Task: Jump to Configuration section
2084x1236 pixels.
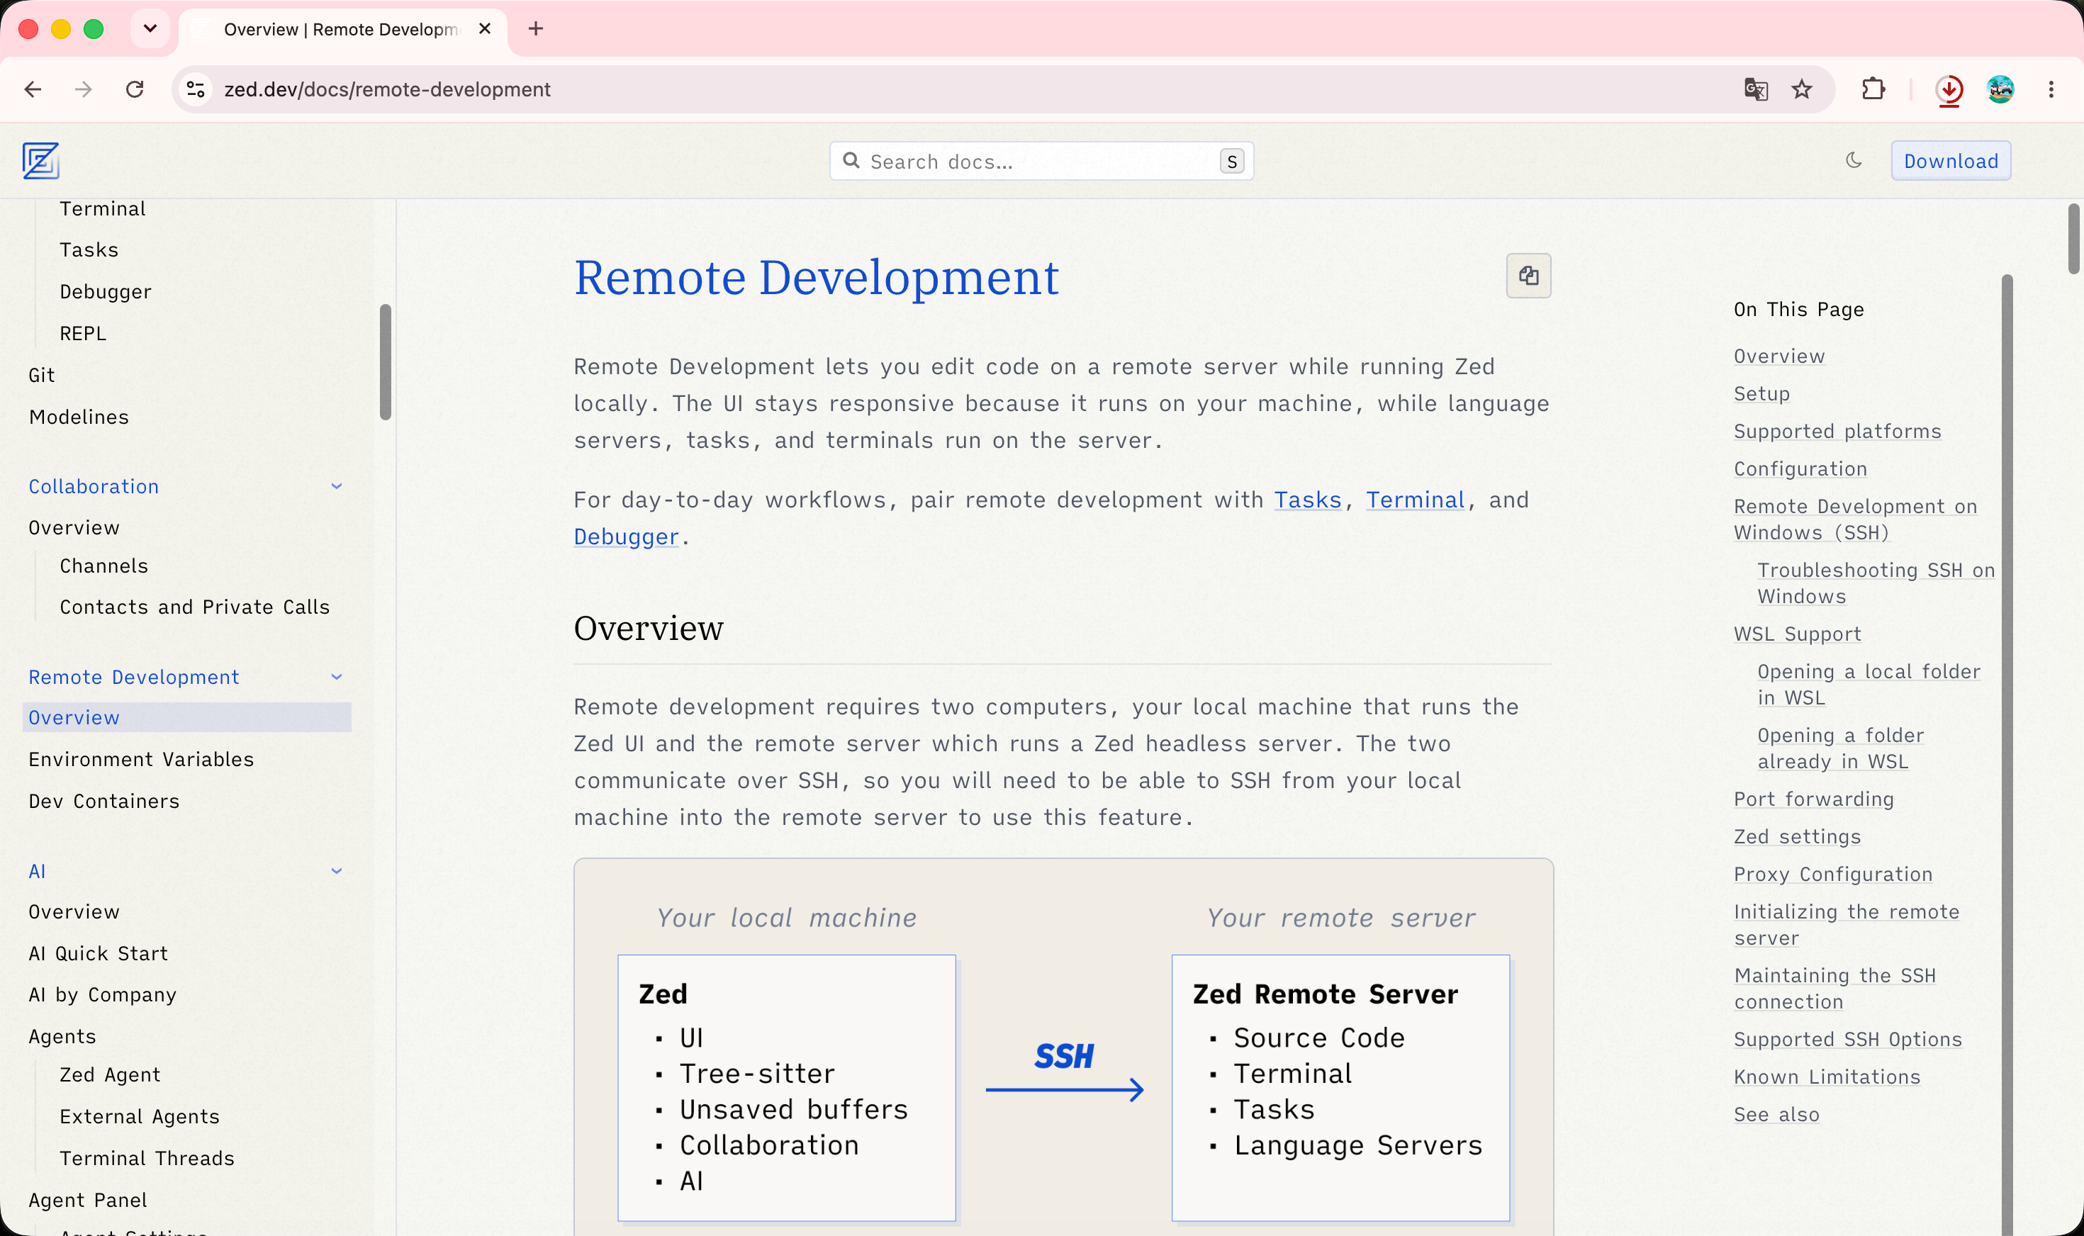Action: (1800, 469)
